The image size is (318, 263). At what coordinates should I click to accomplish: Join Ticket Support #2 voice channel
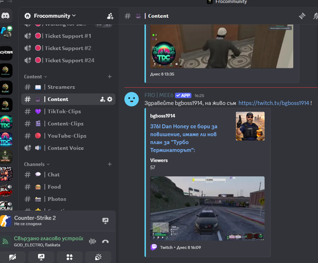point(68,48)
